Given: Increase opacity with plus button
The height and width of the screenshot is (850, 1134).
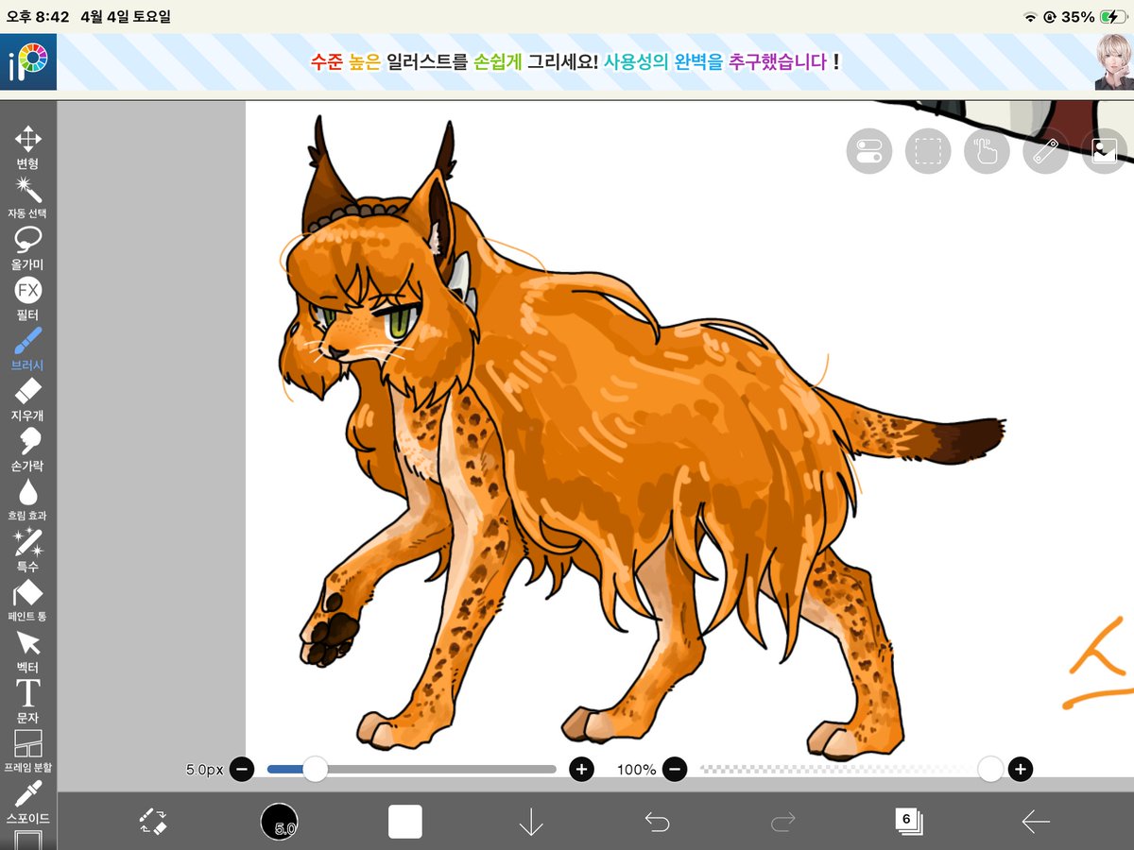Looking at the screenshot, I should pyautogui.click(x=1020, y=770).
